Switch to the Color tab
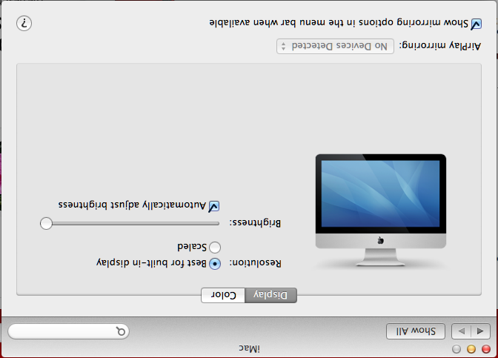This screenshot has width=498, height=358. (x=223, y=295)
